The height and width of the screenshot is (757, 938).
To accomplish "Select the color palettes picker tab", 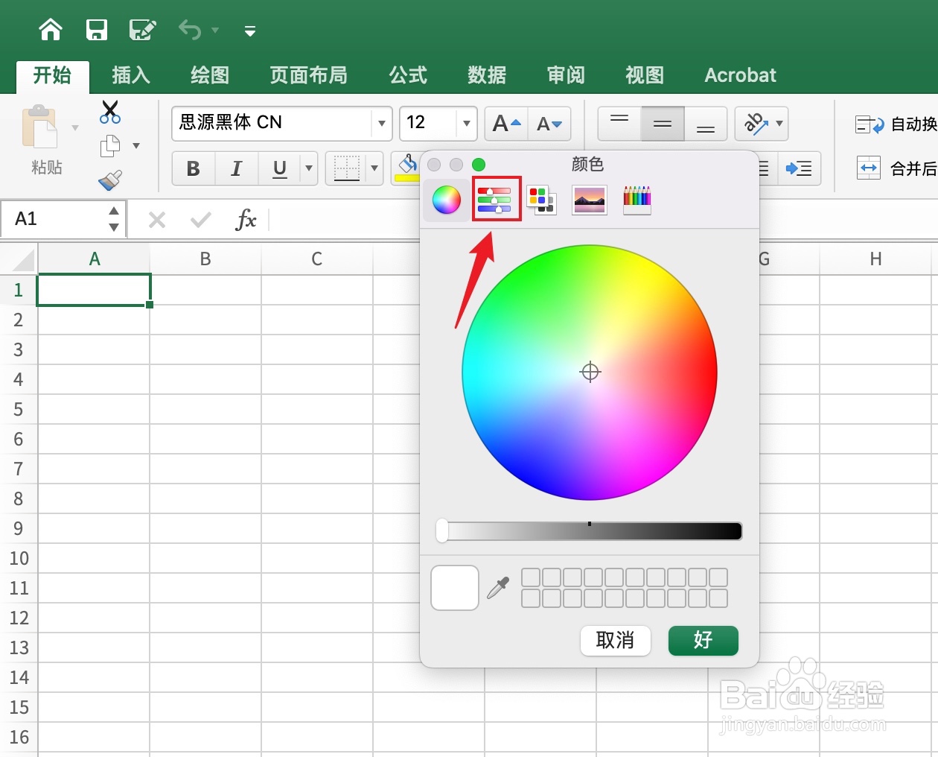I will 541,200.
